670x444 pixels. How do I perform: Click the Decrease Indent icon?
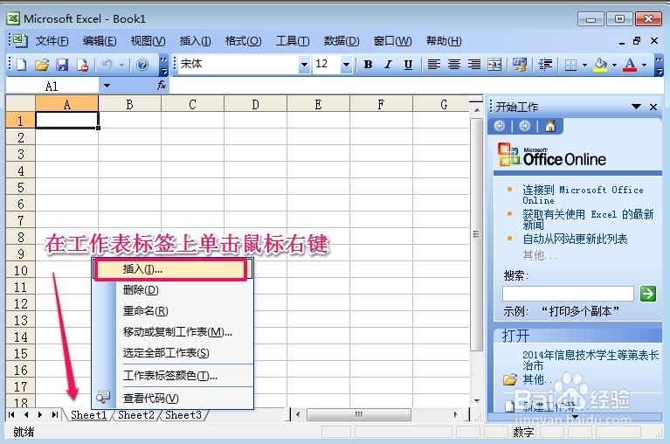tap(545, 65)
